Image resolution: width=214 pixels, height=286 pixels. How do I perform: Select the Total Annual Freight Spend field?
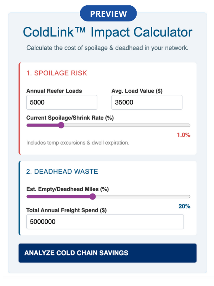pyautogui.click(x=105, y=222)
